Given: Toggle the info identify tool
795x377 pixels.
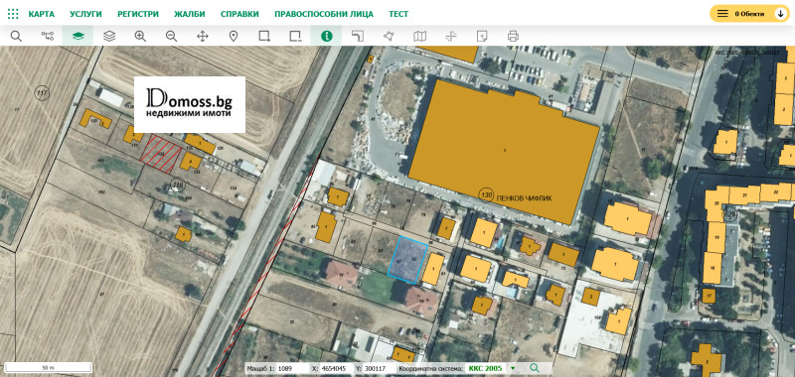Looking at the screenshot, I should pyautogui.click(x=327, y=36).
